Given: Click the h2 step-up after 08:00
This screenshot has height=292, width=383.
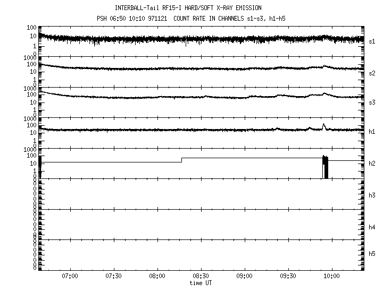Looking at the screenshot, I should point(181,160).
